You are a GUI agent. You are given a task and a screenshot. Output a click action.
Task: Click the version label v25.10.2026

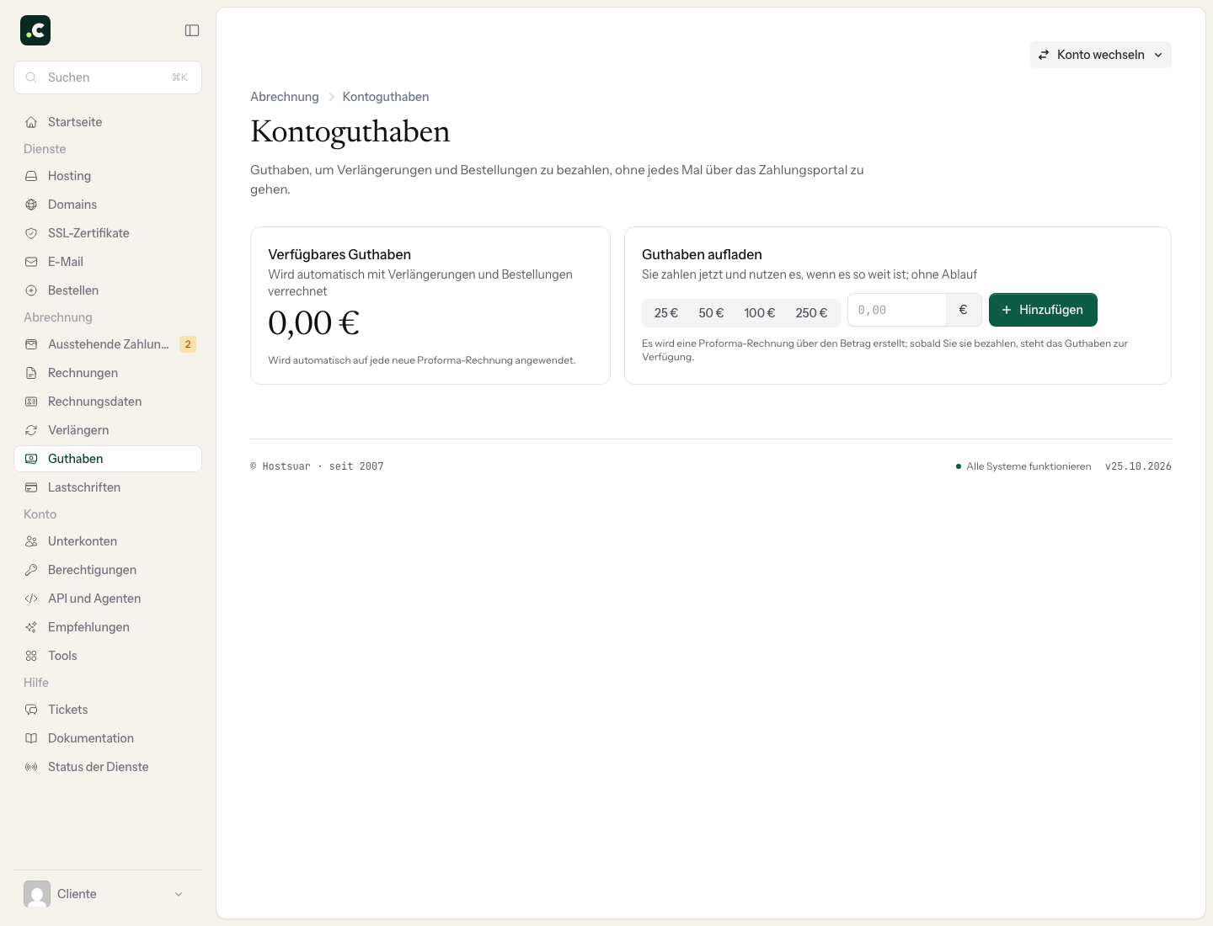click(1138, 466)
